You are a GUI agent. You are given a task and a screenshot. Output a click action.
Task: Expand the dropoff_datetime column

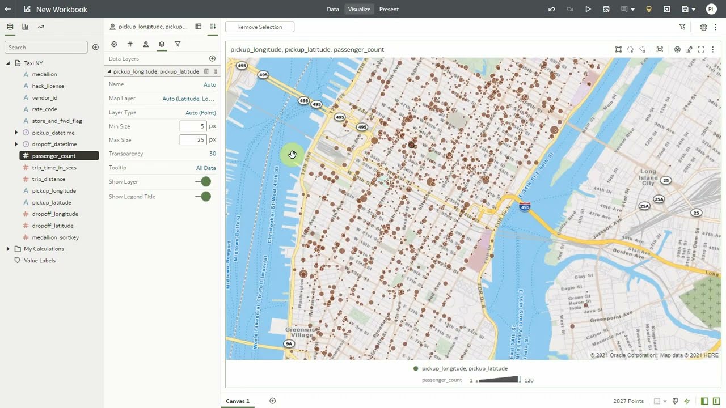click(16, 144)
